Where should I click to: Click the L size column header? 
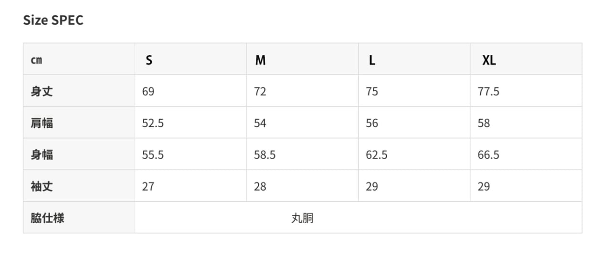pyautogui.click(x=372, y=60)
